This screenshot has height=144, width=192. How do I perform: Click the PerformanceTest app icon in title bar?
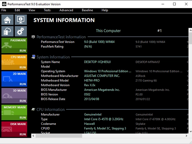tap(4, 4)
